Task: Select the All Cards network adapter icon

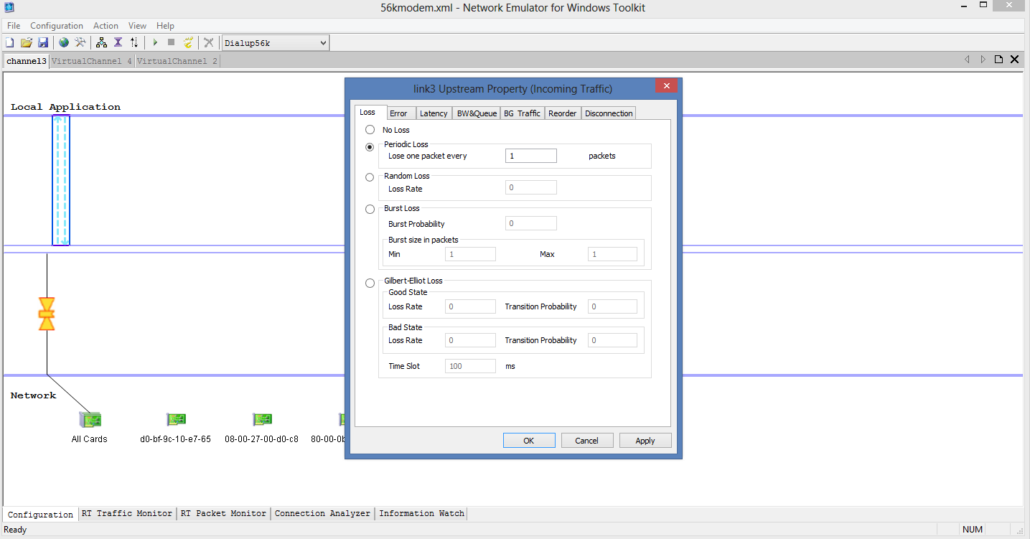Action: click(x=90, y=419)
